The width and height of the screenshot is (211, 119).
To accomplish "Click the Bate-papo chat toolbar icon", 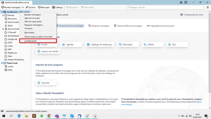I will pyautogui.click(x=44, y=7).
